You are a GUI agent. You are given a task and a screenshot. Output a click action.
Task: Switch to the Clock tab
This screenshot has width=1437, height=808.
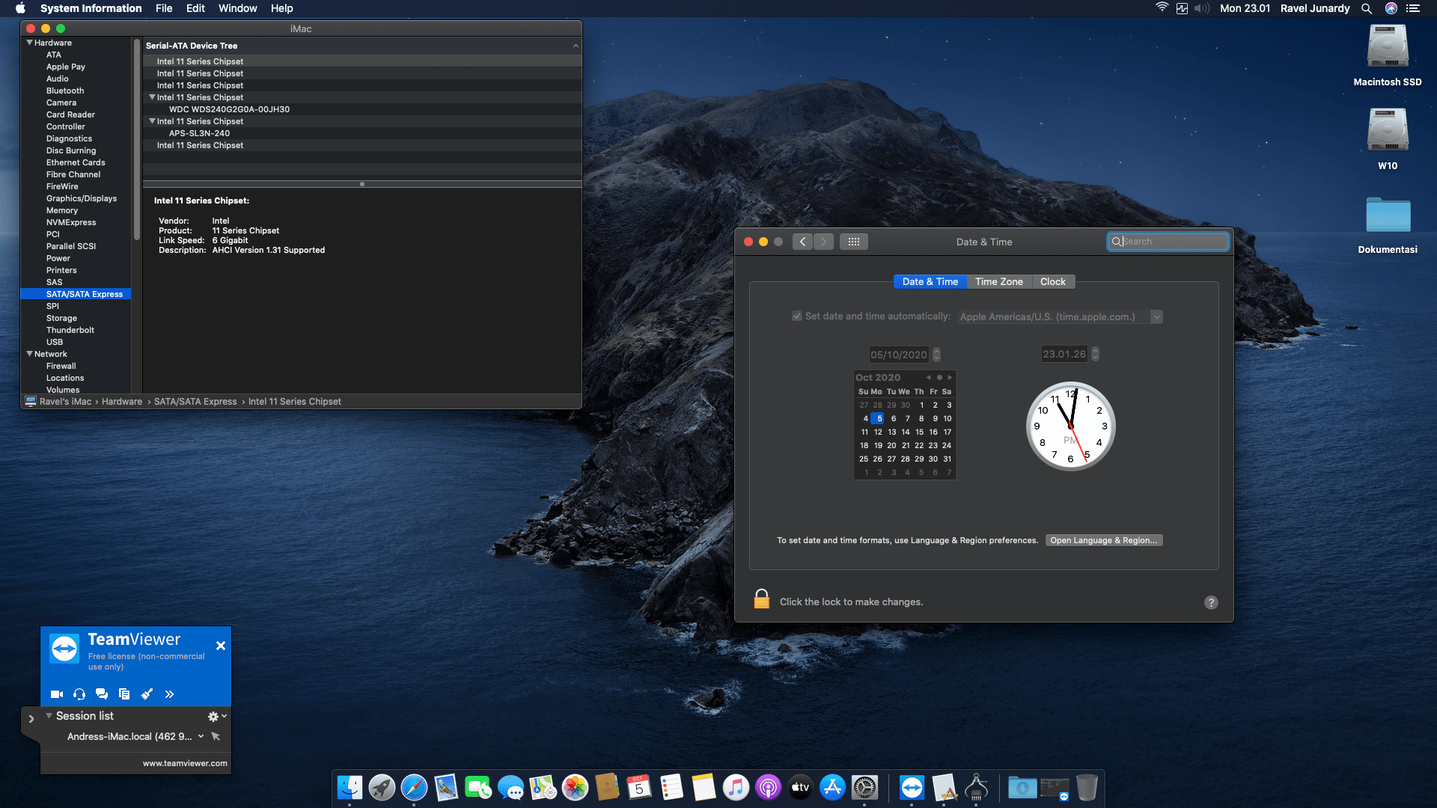tap(1052, 282)
